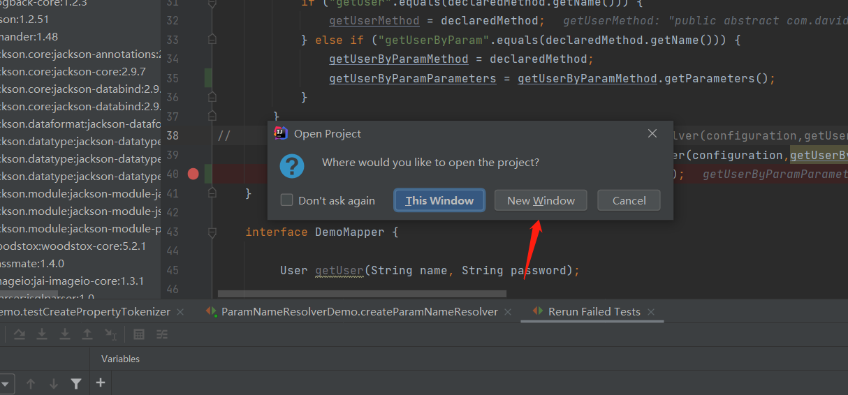Close the Open Project dialog with X
The width and height of the screenshot is (848, 395).
pos(652,133)
